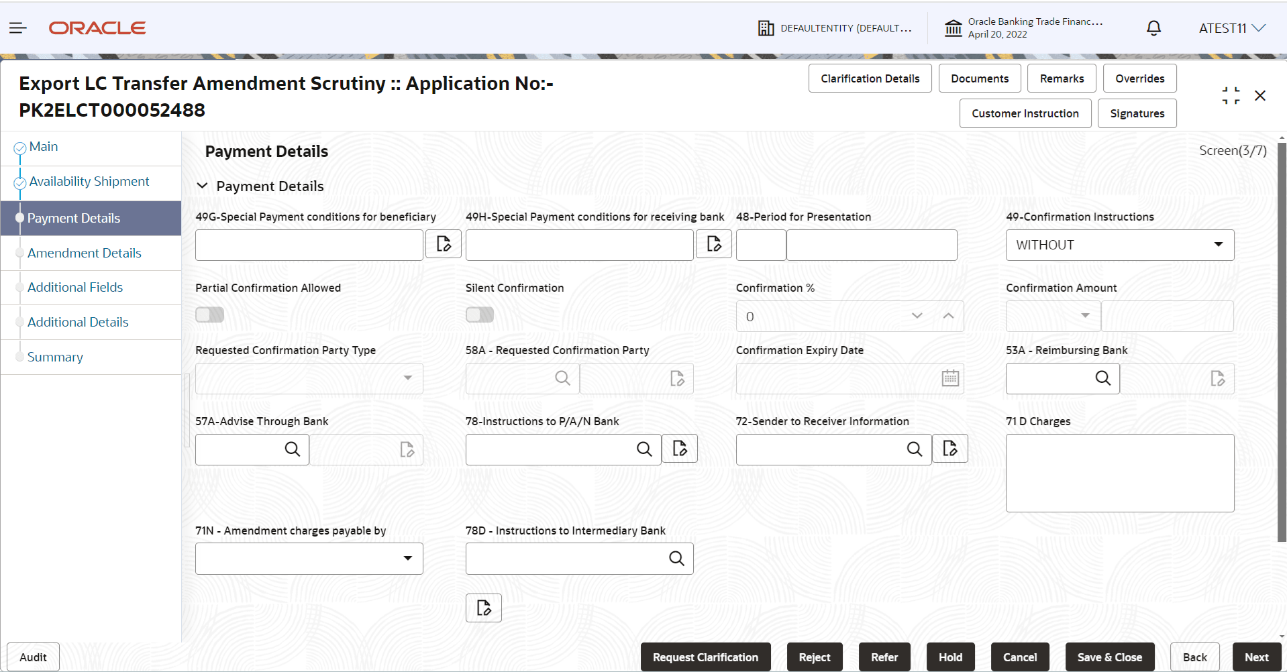Click the Next button

(1257, 657)
